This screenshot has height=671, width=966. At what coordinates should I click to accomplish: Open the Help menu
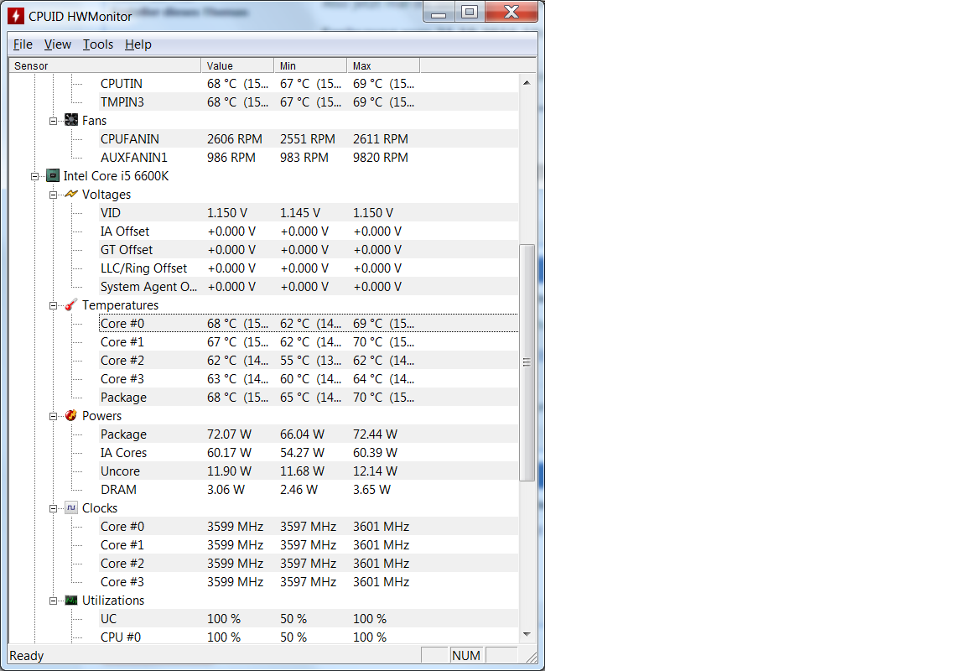138,44
